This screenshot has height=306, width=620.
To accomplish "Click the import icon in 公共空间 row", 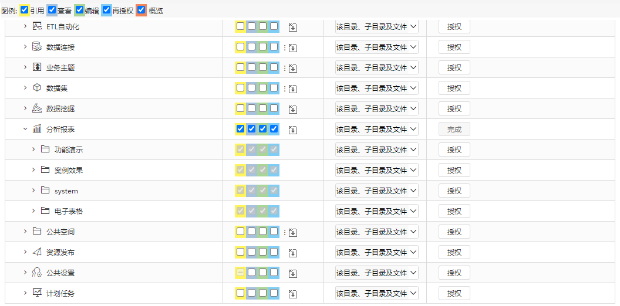I will (x=292, y=233).
